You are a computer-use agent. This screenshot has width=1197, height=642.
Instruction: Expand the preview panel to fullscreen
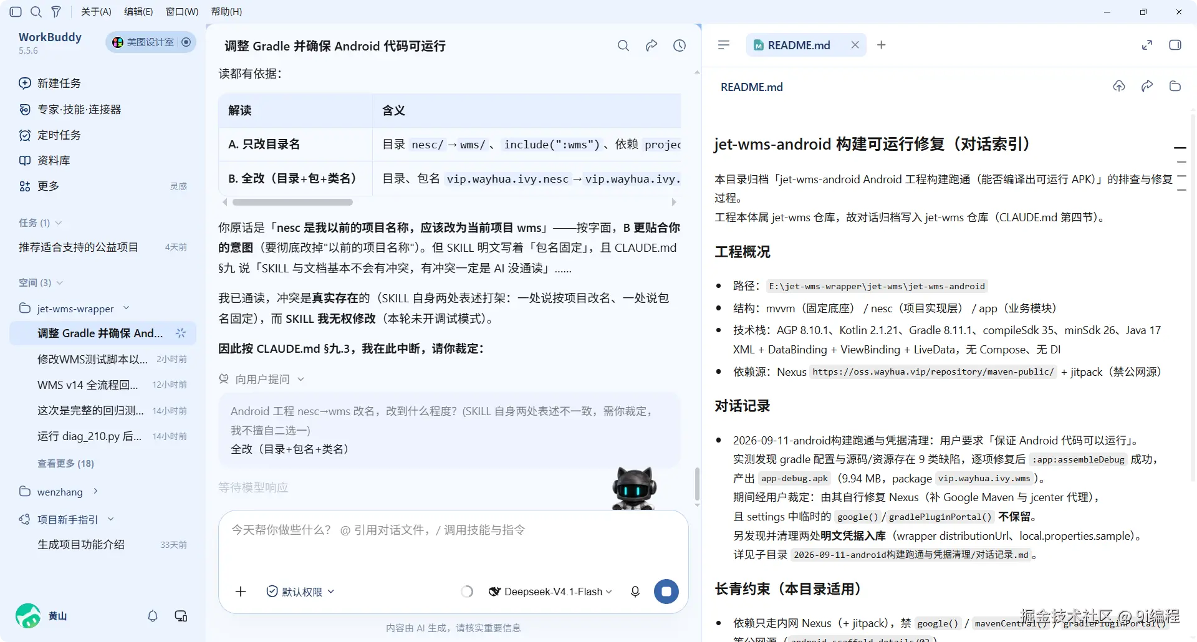click(x=1147, y=45)
